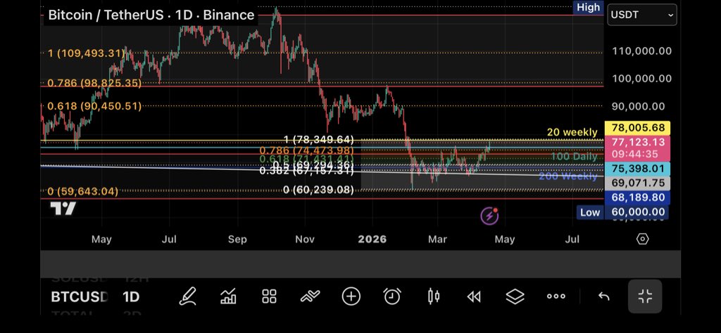Image resolution: width=721 pixels, height=333 pixels.
Task: Tap the 69,071.75 gray price tag
Action: coord(637,183)
